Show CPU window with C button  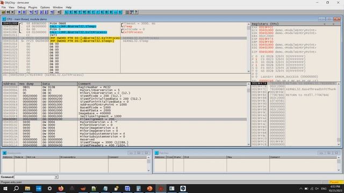[93, 12]
